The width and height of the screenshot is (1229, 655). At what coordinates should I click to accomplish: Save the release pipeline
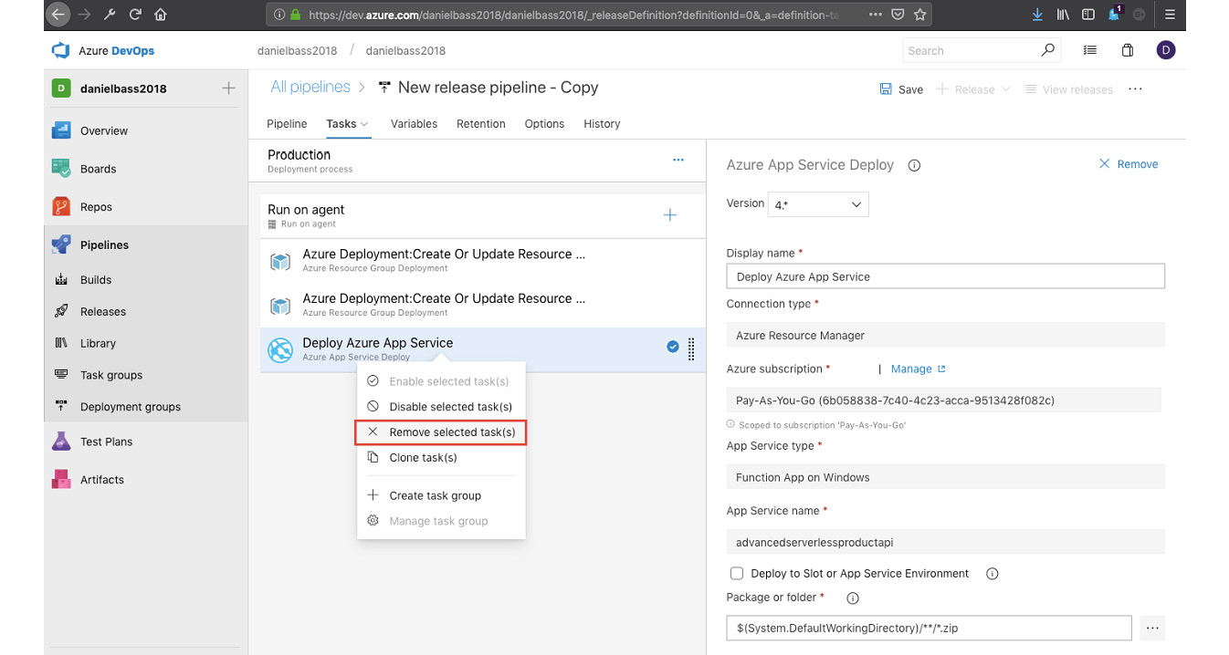point(901,89)
